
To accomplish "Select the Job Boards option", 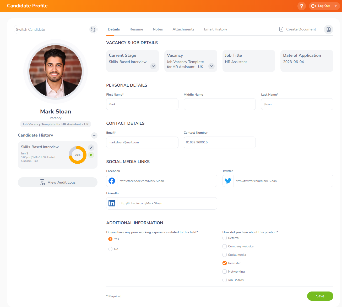I will (x=224, y=280).
